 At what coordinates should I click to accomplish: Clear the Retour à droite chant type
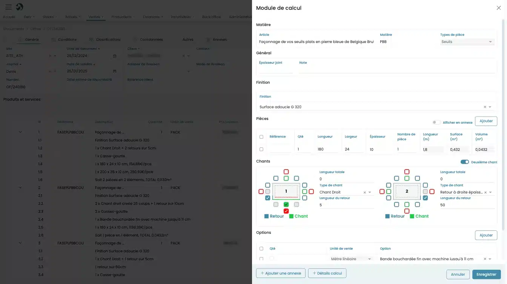pos(485,192)
